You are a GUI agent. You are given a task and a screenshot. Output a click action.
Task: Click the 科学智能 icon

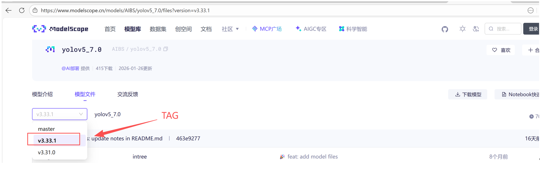click(x=341, y=29)
